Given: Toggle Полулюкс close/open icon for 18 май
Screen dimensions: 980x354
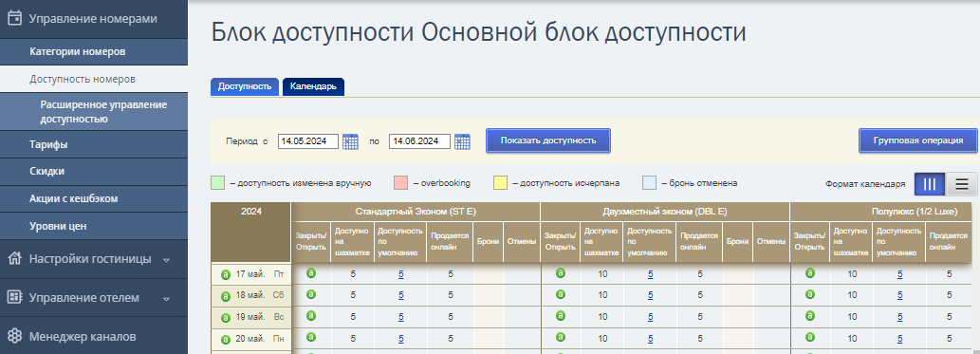Looking at the screenshot, I should tap(810, 294).
